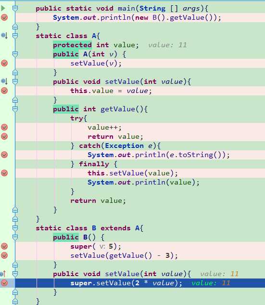Click overridden-class gutter icon beside class A
This screenshot has width=265, height=305.
point(4,36)
